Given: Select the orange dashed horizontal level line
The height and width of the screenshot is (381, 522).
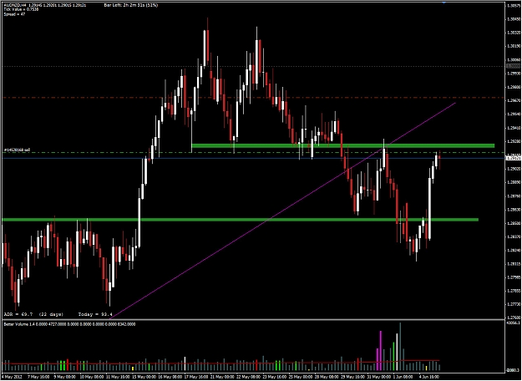Looking at the screenshot, I should tap(253, 98).
